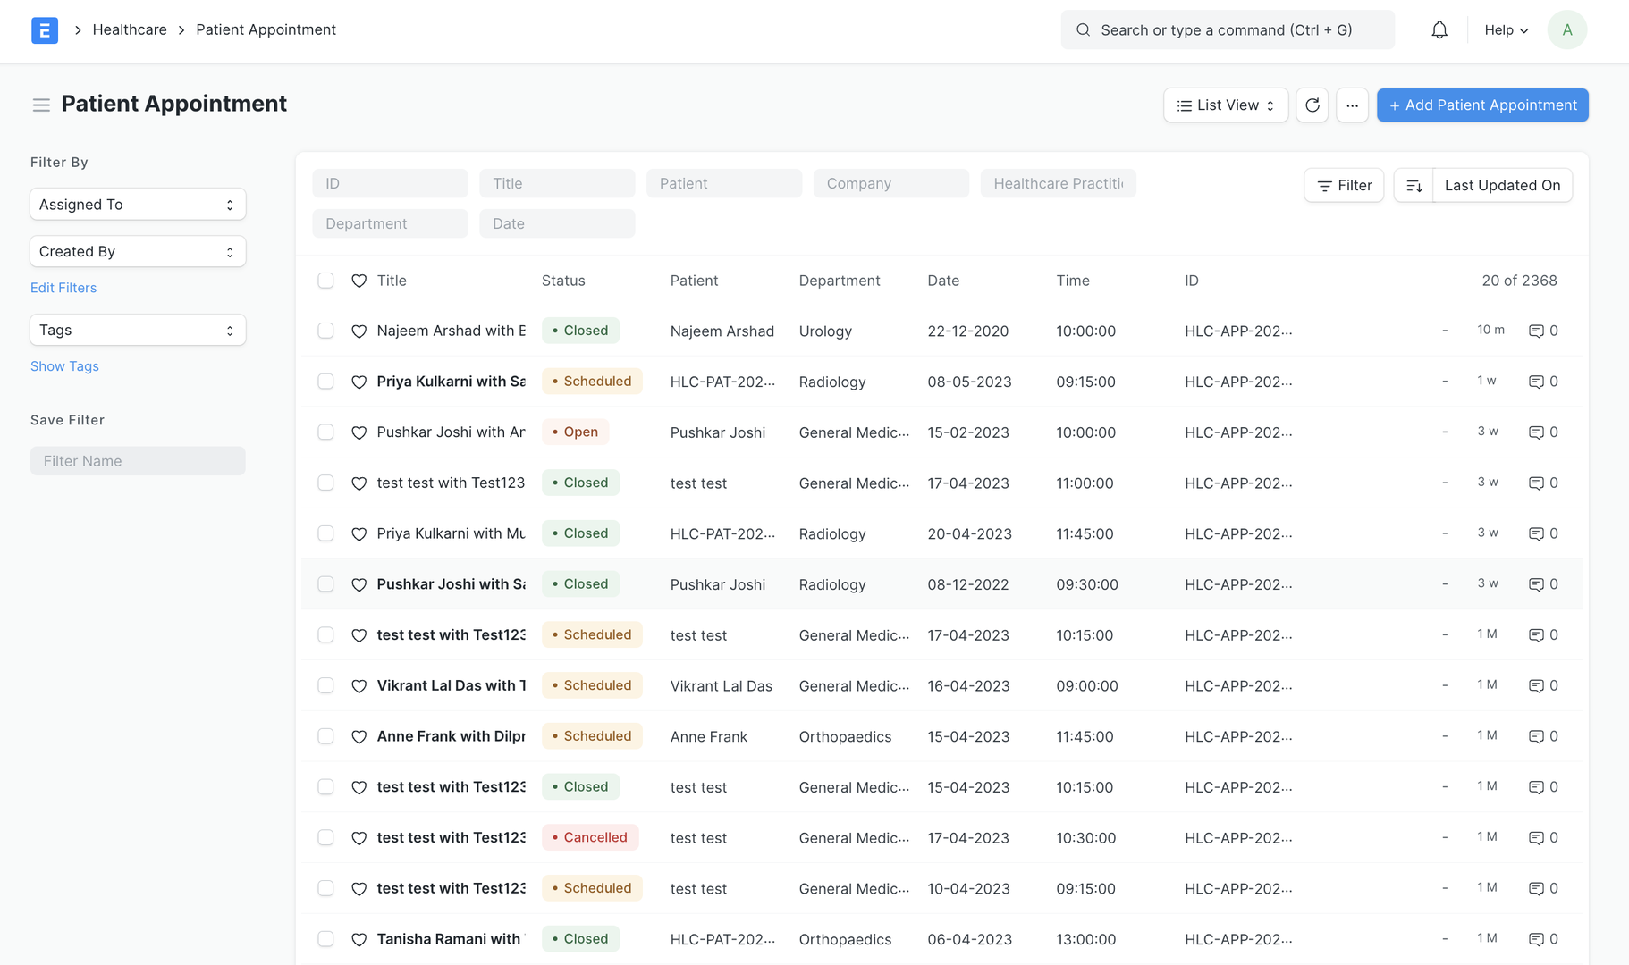Open comments on the 08-05-2023 row
This screenshot has height=965, width=1629.
(1543, 382)
